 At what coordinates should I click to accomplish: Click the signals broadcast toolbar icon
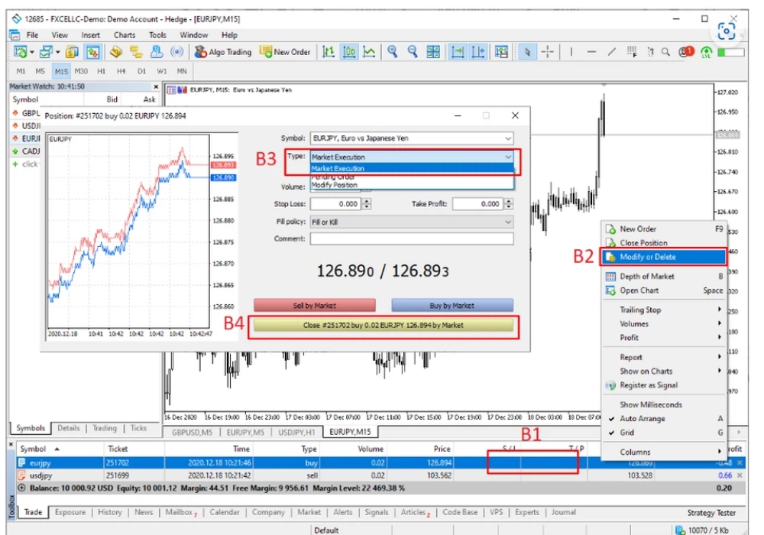point(177,52)
